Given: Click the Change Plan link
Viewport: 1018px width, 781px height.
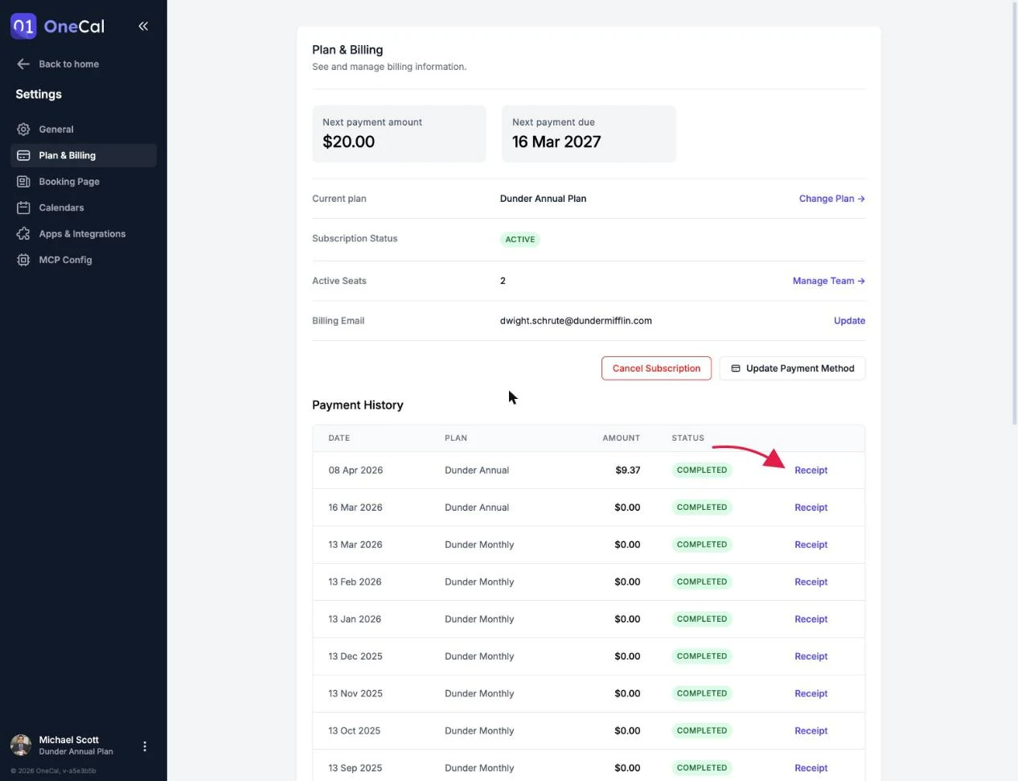Looking at the screenshot, I should click(831, 199).
